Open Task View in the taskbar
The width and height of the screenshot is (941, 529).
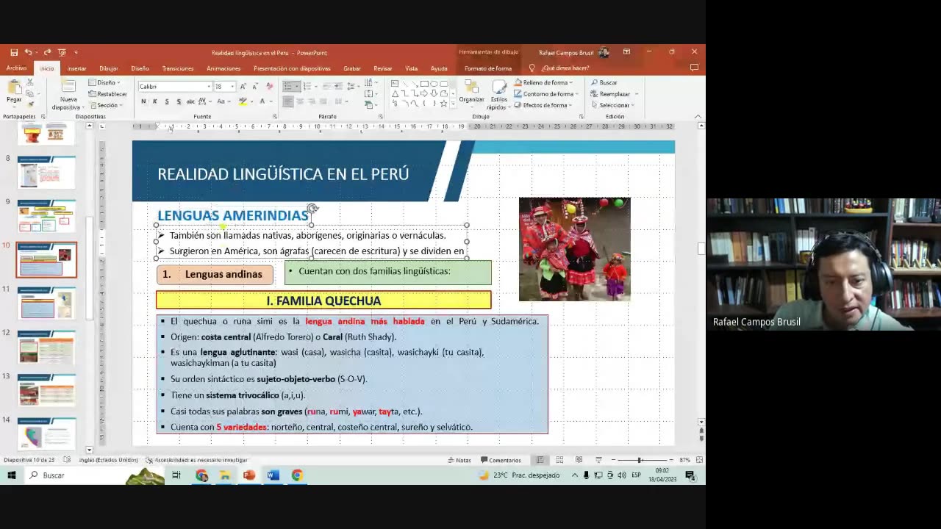pyautogui.click(x=176, y=475)
